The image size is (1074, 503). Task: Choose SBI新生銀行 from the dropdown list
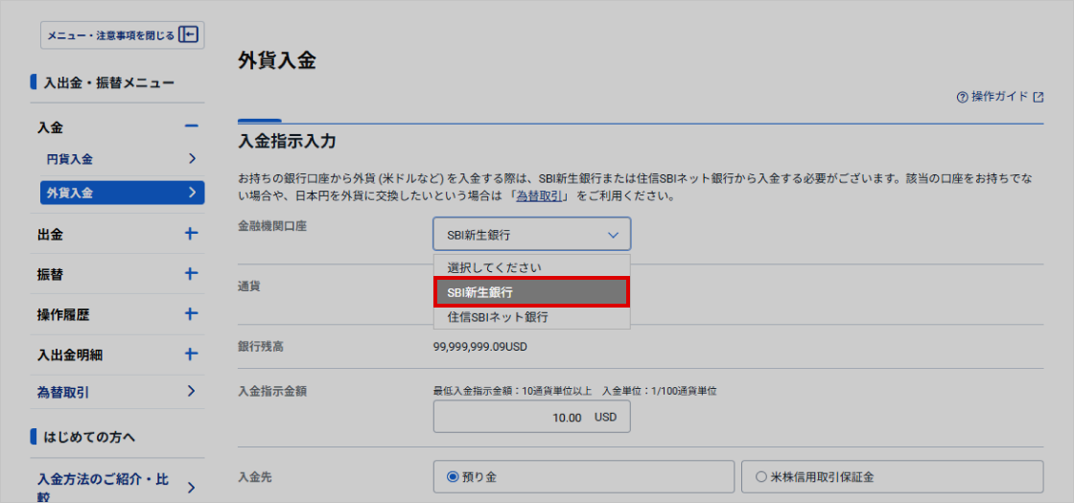531,292
